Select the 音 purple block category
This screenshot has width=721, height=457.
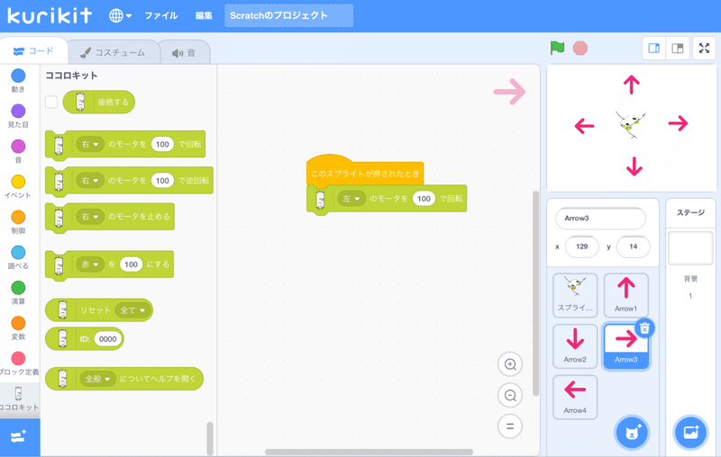(18, 151)
